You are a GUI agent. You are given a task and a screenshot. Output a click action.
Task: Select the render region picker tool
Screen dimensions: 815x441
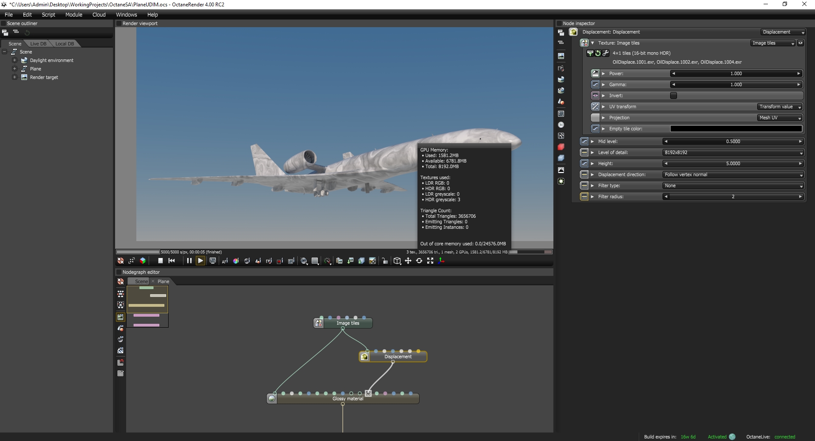click(x=280, y=261)
